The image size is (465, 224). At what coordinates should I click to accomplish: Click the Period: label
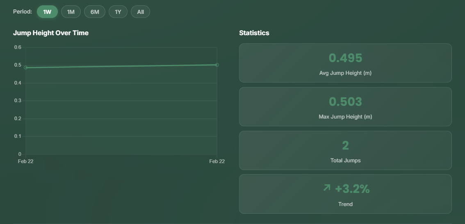pyautogui.click(x=23, y=12)
